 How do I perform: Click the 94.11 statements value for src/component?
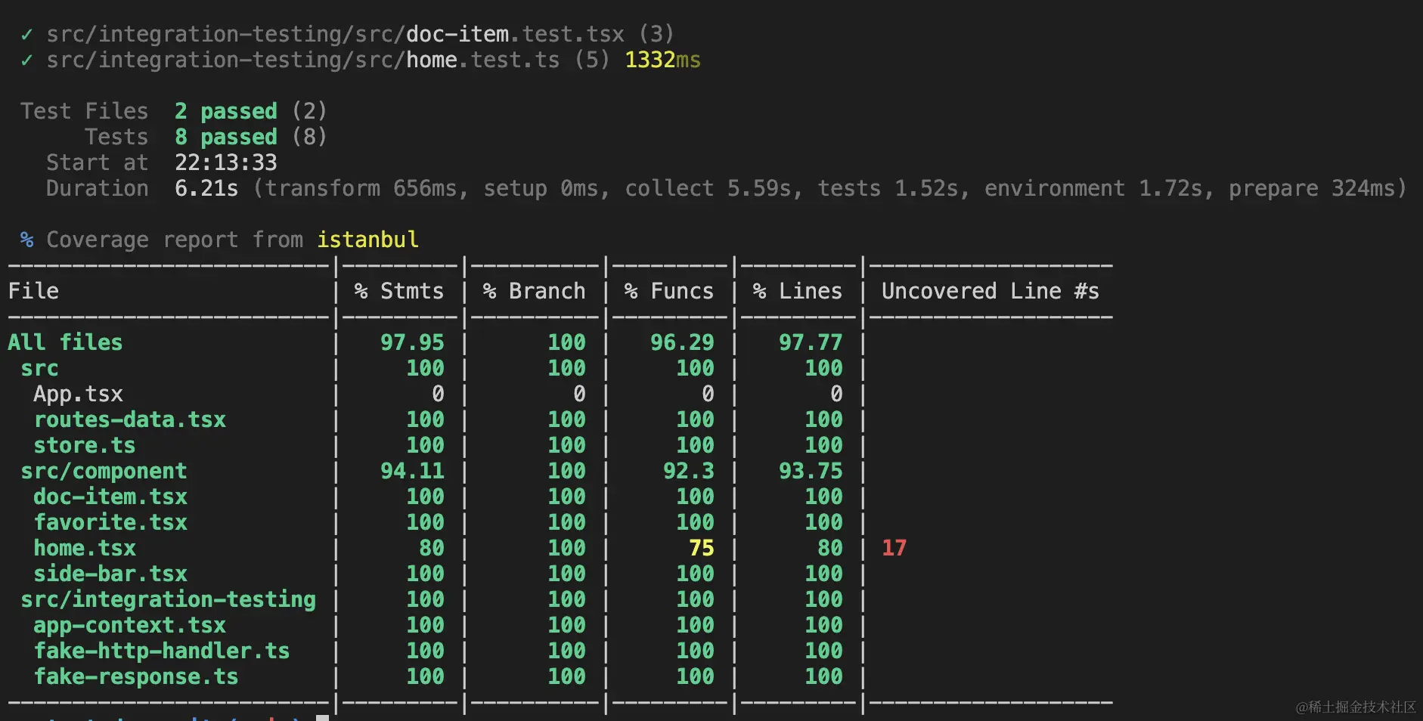coord(412,471)
